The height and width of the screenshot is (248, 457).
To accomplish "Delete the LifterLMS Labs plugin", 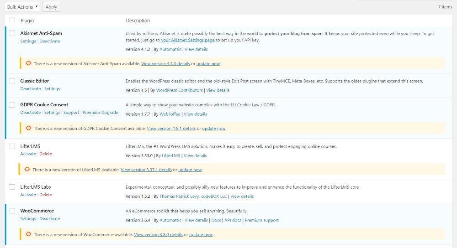I will pyautogui.click(x=45, y=195).
